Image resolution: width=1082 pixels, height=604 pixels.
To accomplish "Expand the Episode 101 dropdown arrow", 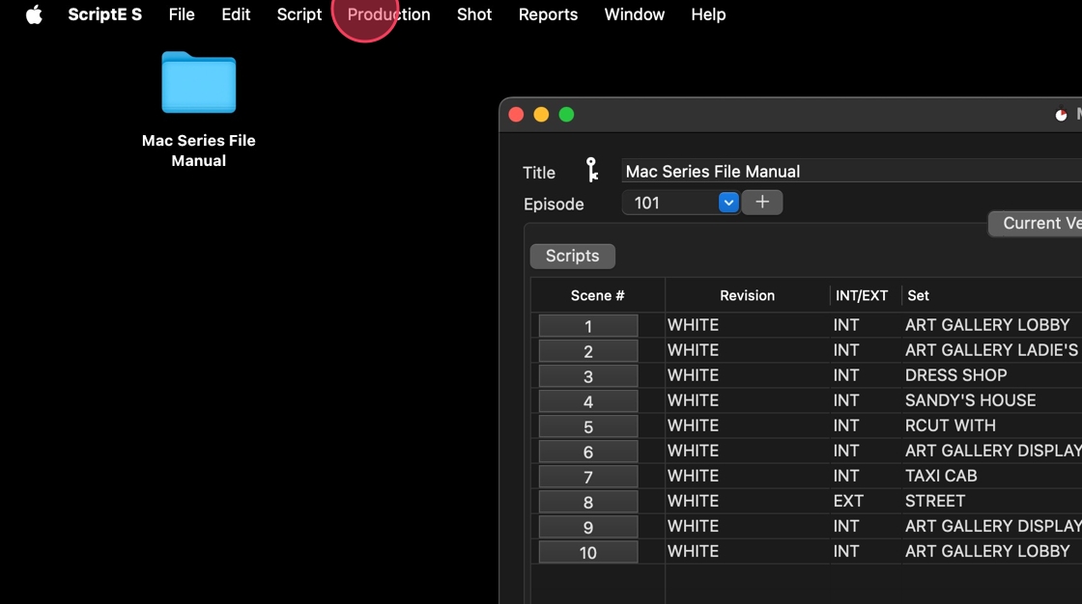I will (728, 203).
